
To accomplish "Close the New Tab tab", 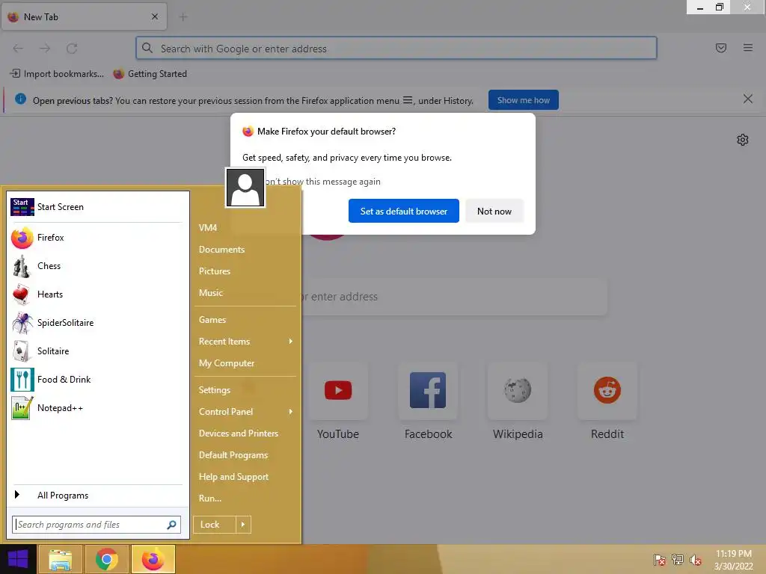I will tap(155, 16).
